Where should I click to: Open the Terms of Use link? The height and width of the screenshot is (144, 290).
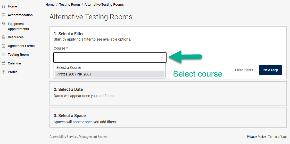click(x=277, y=137)
